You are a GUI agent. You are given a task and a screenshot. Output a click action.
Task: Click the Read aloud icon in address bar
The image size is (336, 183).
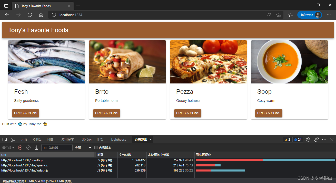[269, 15]
